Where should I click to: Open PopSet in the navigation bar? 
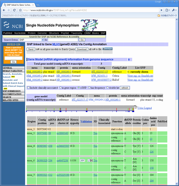tap(65, 33)
